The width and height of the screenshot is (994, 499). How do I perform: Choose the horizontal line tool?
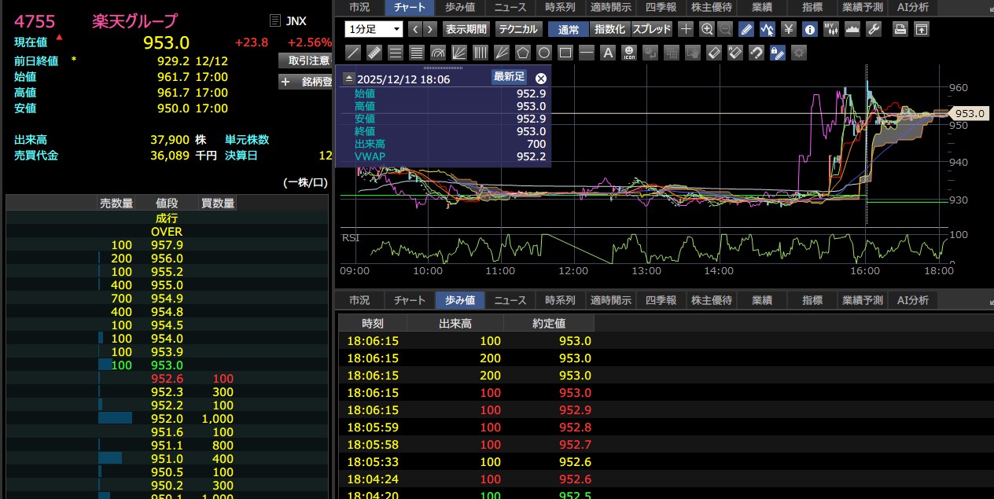[587, 53]
